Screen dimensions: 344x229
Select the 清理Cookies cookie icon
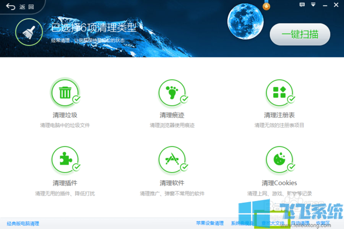coord(279,160)
